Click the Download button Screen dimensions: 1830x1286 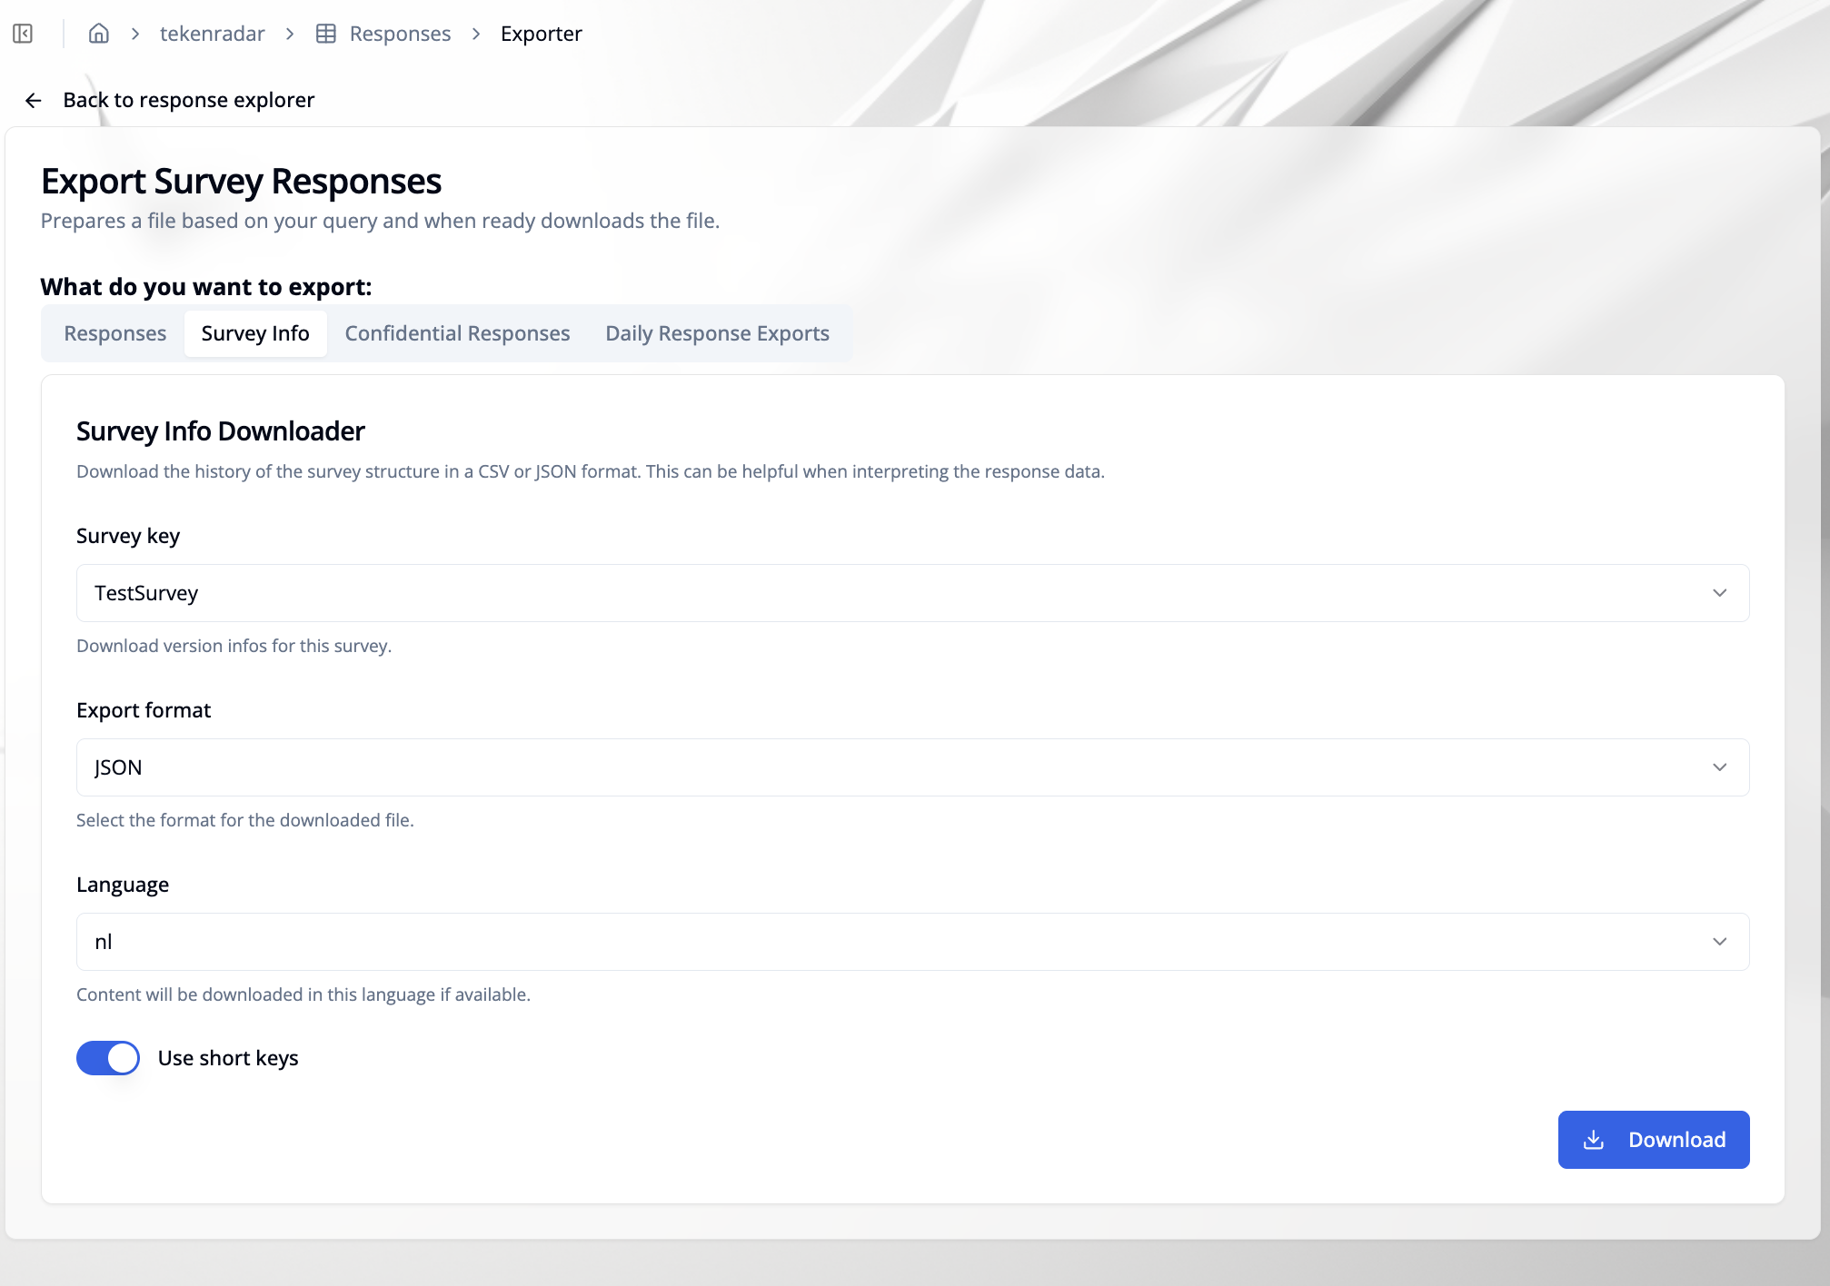tap(1654, 1140)
